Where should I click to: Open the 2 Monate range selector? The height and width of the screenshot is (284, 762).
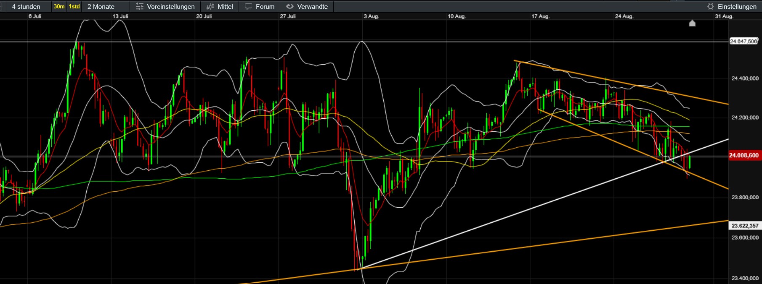(x=106, y=6)
